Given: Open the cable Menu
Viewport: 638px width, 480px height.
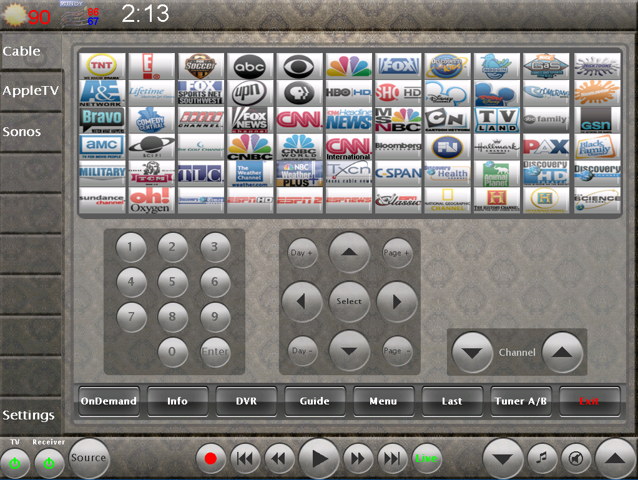Looking at the screenshot, I should 383,401.
